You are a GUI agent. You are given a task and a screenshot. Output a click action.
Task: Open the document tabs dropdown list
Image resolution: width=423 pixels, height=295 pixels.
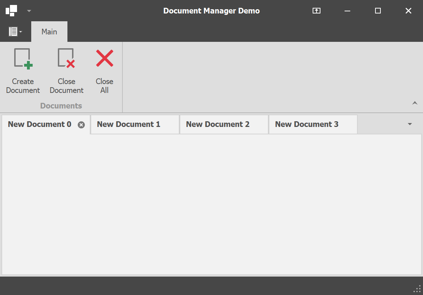410,124
